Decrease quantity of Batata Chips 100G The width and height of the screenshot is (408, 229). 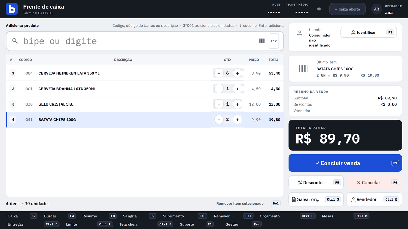pyautogui.click(x=219, y=120)
